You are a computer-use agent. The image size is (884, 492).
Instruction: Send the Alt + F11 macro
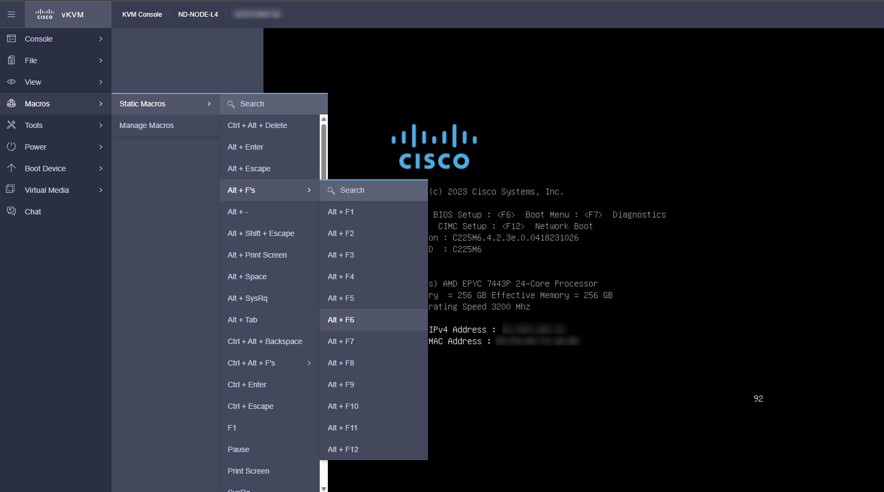(374, 428)
